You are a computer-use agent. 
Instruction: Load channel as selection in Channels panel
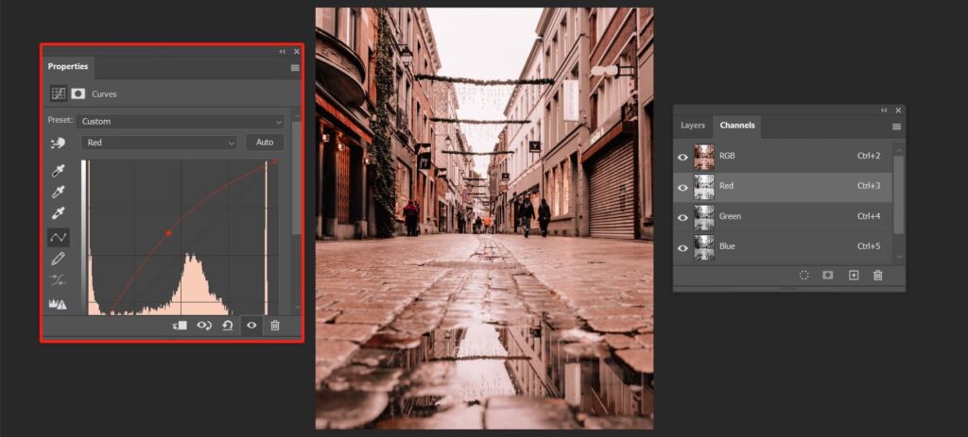tap(804, 276)
